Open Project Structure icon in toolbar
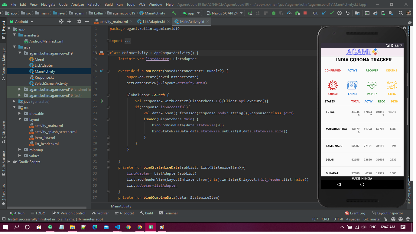This screenshot has width=416, height=234. (x=357, y=13)
